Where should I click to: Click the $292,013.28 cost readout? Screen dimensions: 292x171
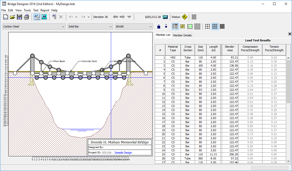click(x=153, y=17)
